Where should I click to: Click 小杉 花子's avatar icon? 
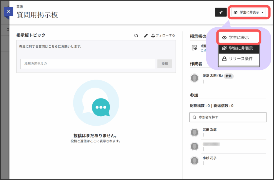click(x=194, y=160)
